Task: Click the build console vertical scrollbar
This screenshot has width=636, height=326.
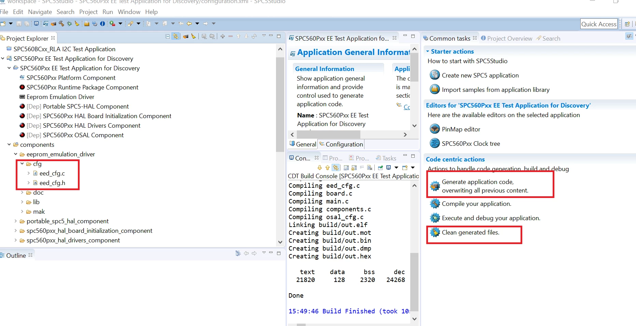Action: click(414, 282)
